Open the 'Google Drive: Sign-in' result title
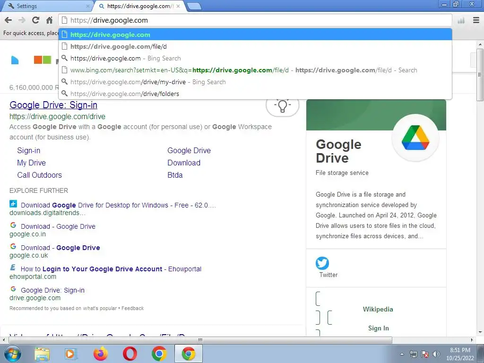Image resolution: width=484 pixels, height=363 pixels. pyautogui.click(x=53, y=105)
